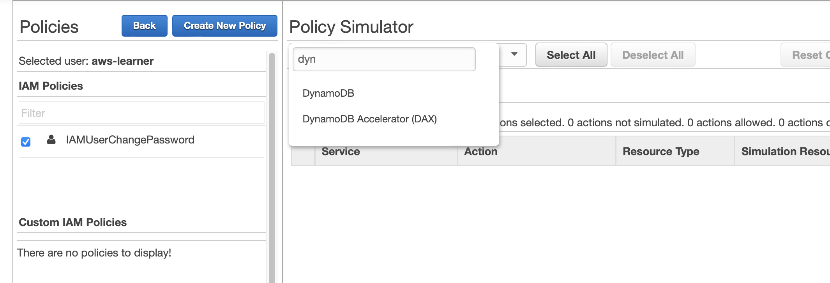Click the Policies panel vertical scrollbar
The image size is (830, 283).
point(272,168)
